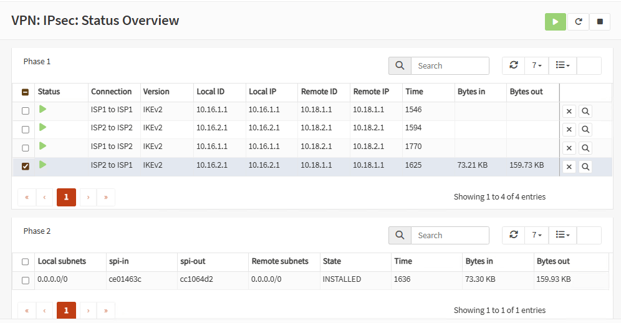
Task: Click last page button in Phase 1 pagination
Action: point(105,197)
